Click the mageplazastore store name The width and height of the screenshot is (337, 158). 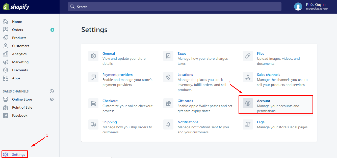[x=317, y=9]
